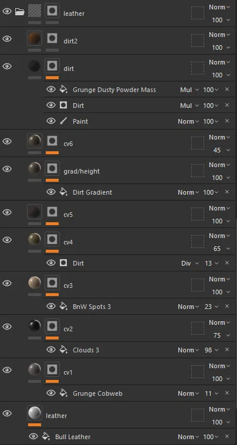
Task: Open the blend mode dropdown of the cv6 layer
Action: (x=219, y=137)
